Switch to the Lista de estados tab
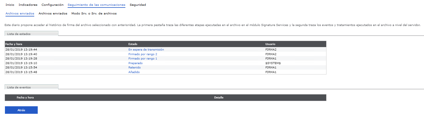 19,34
